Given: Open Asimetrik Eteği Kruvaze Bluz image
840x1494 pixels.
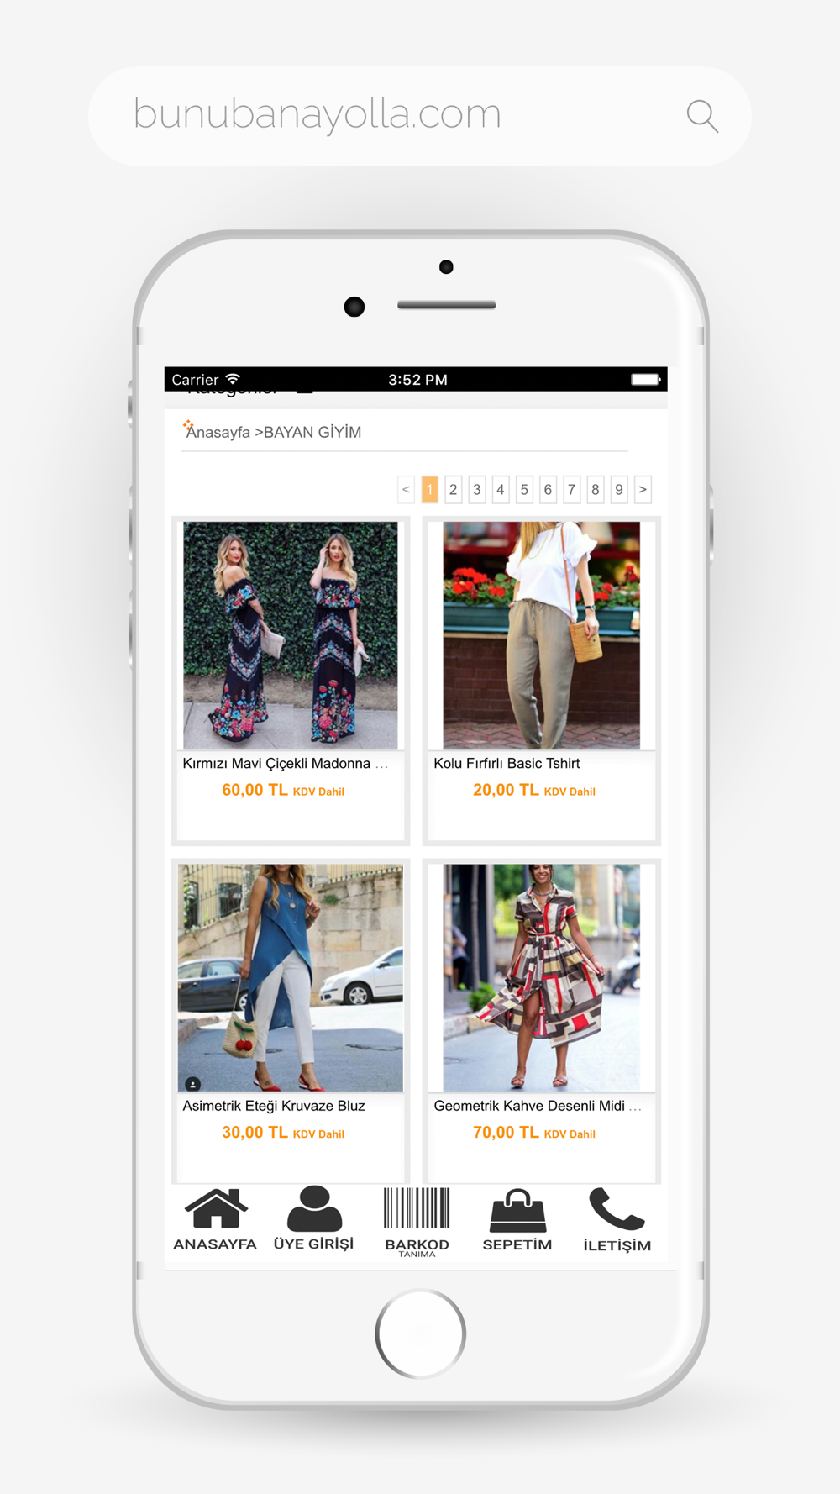Looking at the screenshot, I should [x=291, y=978].
